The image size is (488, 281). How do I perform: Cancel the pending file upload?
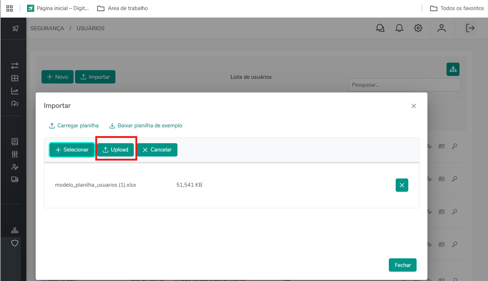point(157,150)
